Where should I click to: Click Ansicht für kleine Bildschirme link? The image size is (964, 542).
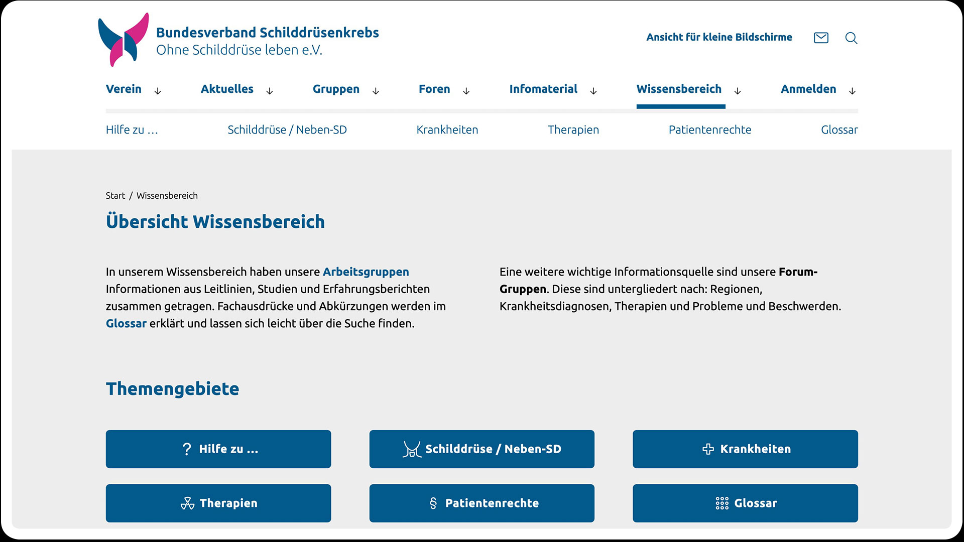pos(719,37)
